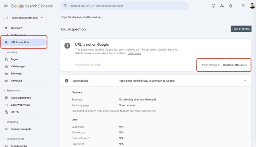Click the account profile avatar
Screen dimensions: 256x147
click(x=252, y=6)
